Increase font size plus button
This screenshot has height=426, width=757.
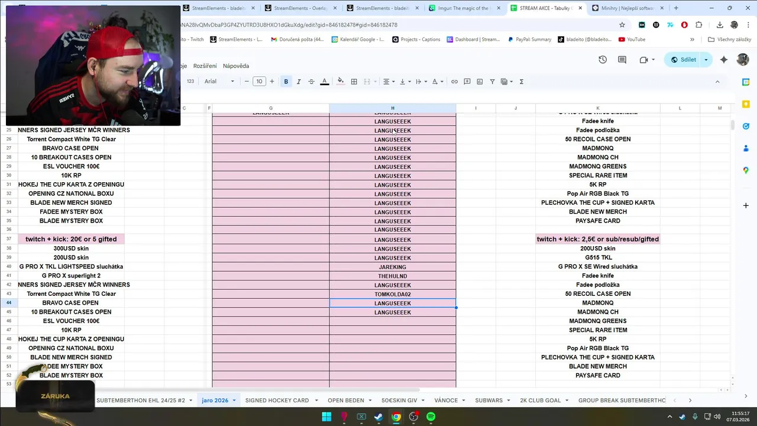coord(272,82)
